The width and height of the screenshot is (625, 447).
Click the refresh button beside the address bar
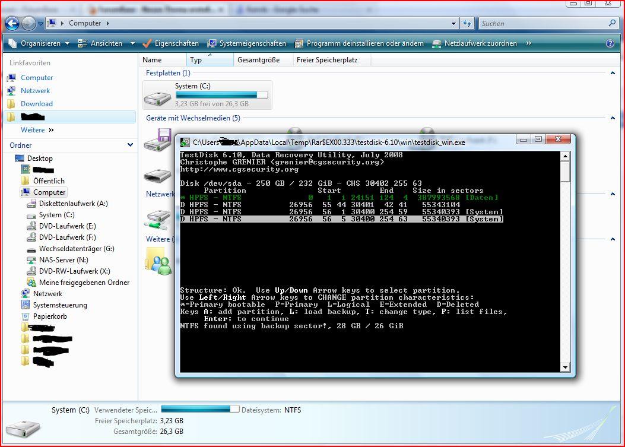click(x=467, y=24)
